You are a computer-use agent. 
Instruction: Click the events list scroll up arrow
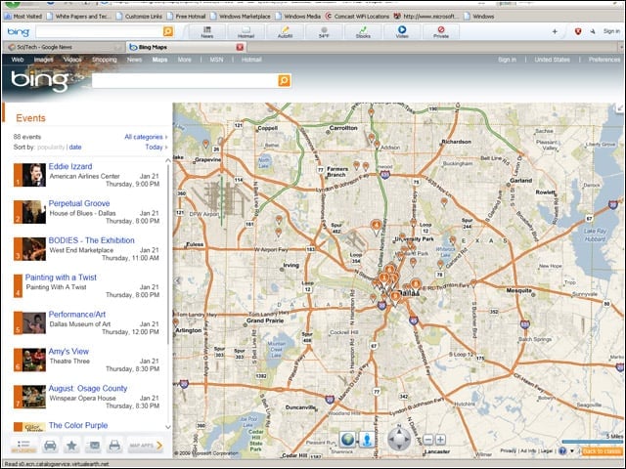coord(168,160)
